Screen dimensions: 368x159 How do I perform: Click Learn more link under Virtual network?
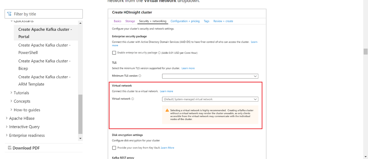pos(167,91)
